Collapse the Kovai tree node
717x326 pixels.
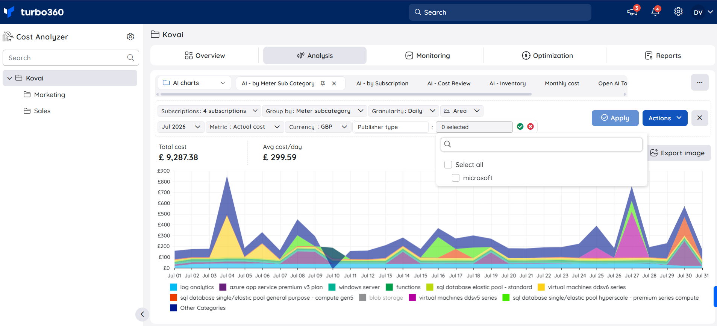pos(10,78)
